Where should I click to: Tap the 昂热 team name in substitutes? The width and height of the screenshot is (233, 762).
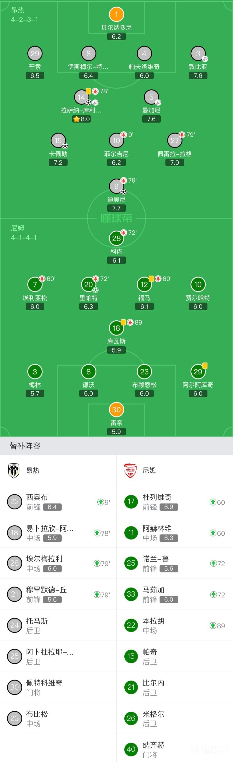tap(33, 470)
